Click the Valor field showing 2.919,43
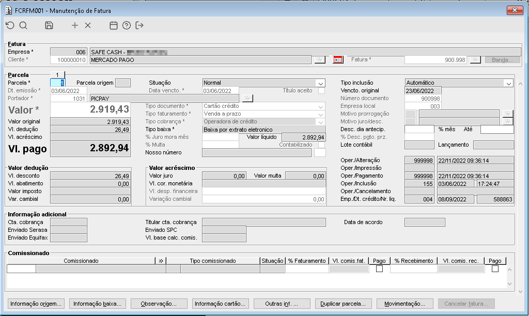The image size is (529, 316). (90, 109)
